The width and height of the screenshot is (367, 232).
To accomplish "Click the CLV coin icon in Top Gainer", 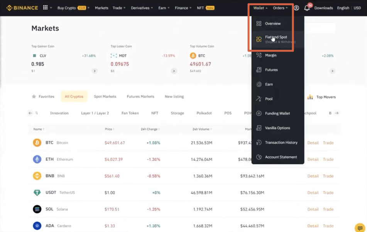I will pos(34,55).
